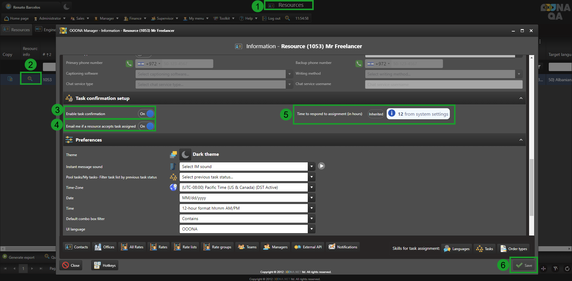Screen dimensions: 572x281
Task: Open the Notifications envelope button
Action: click(x=343, y=247)
